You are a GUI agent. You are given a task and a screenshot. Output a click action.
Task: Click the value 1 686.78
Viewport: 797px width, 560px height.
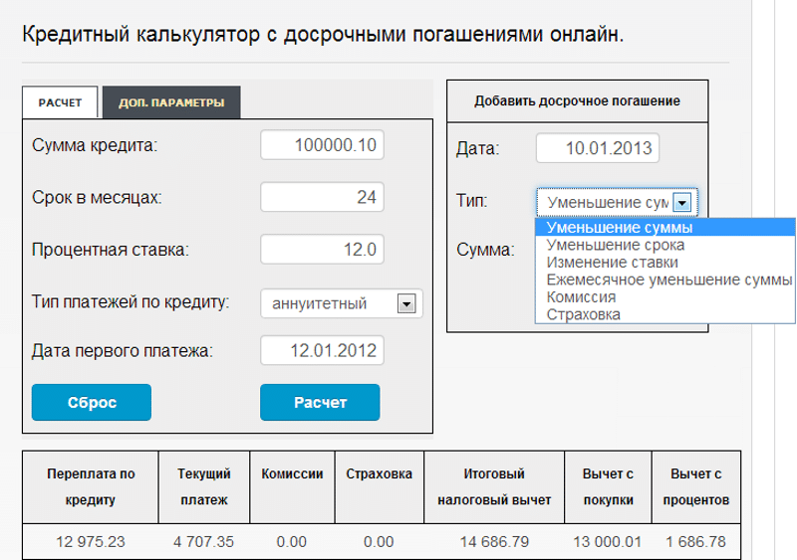pyautogui.click(x=695, y=542)
